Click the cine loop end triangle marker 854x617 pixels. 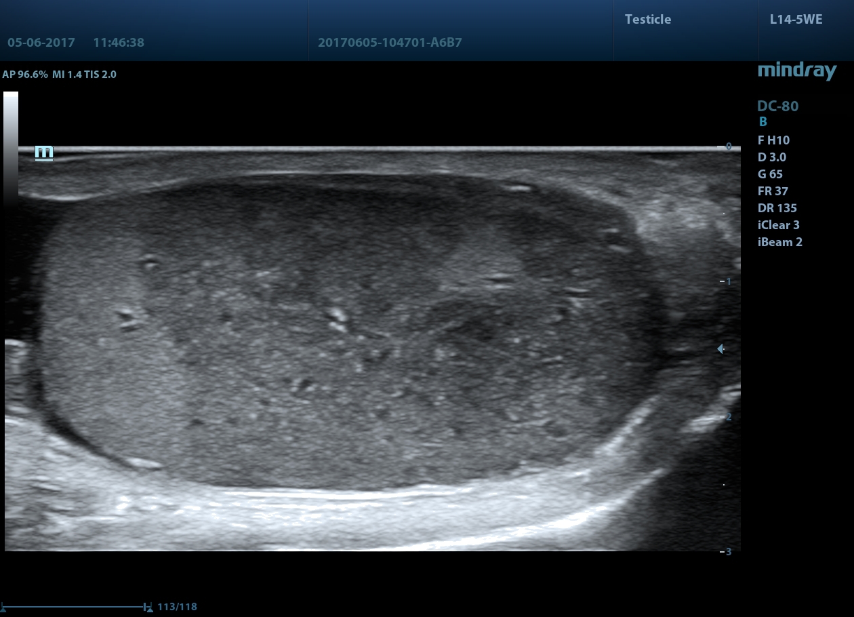(149, 610)
